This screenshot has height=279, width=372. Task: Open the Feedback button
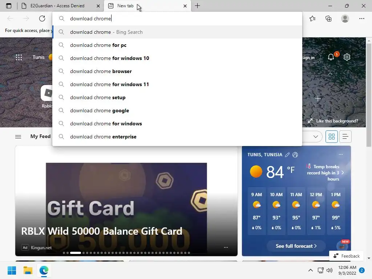click(346, 256)
